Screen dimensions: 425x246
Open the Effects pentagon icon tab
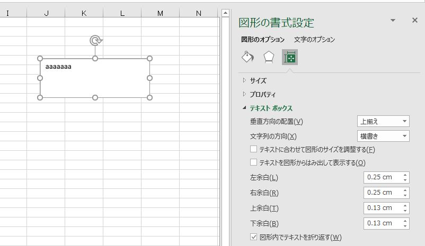click(x=269, y=57)
